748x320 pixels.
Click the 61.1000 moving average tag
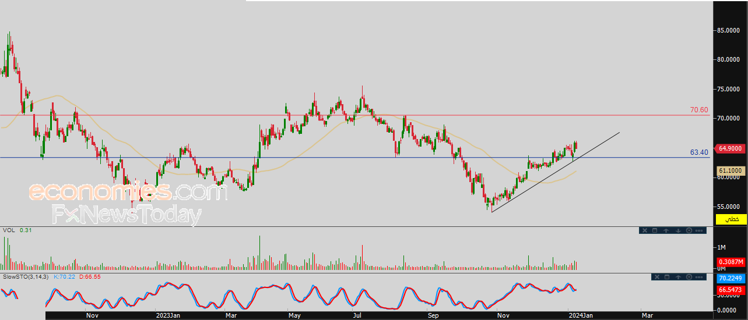point(730,170)
